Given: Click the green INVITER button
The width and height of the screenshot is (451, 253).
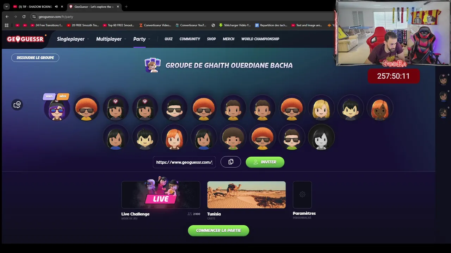Looking at the screenshot, I should (265, 162).
